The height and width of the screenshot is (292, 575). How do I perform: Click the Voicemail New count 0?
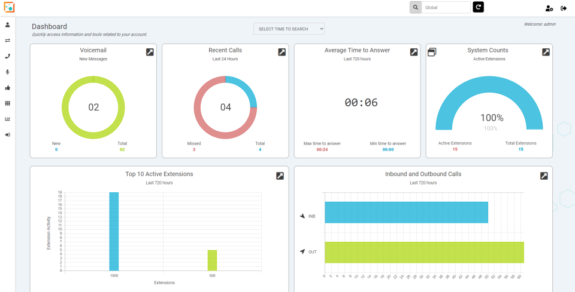56,149
